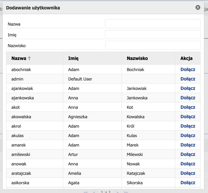Click the Ratajczak surname cell
The width and height of the screenshot is (208, 193).
tap(148, 173)
